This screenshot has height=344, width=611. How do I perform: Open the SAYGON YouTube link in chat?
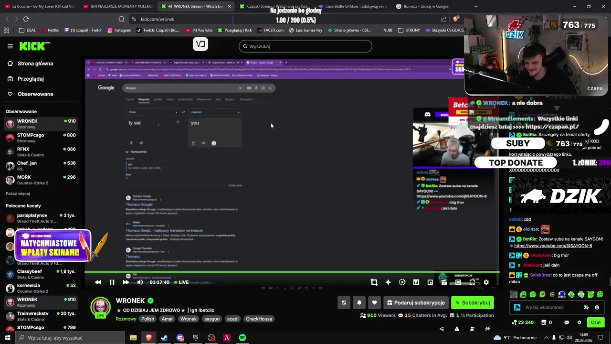point(553,246)
